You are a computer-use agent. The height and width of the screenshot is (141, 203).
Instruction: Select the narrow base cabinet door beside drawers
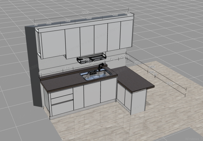point(78,98)
